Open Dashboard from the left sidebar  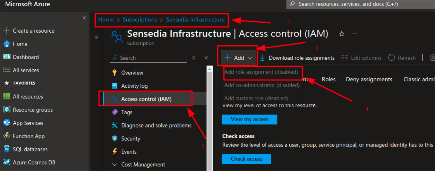pos(25,57)
